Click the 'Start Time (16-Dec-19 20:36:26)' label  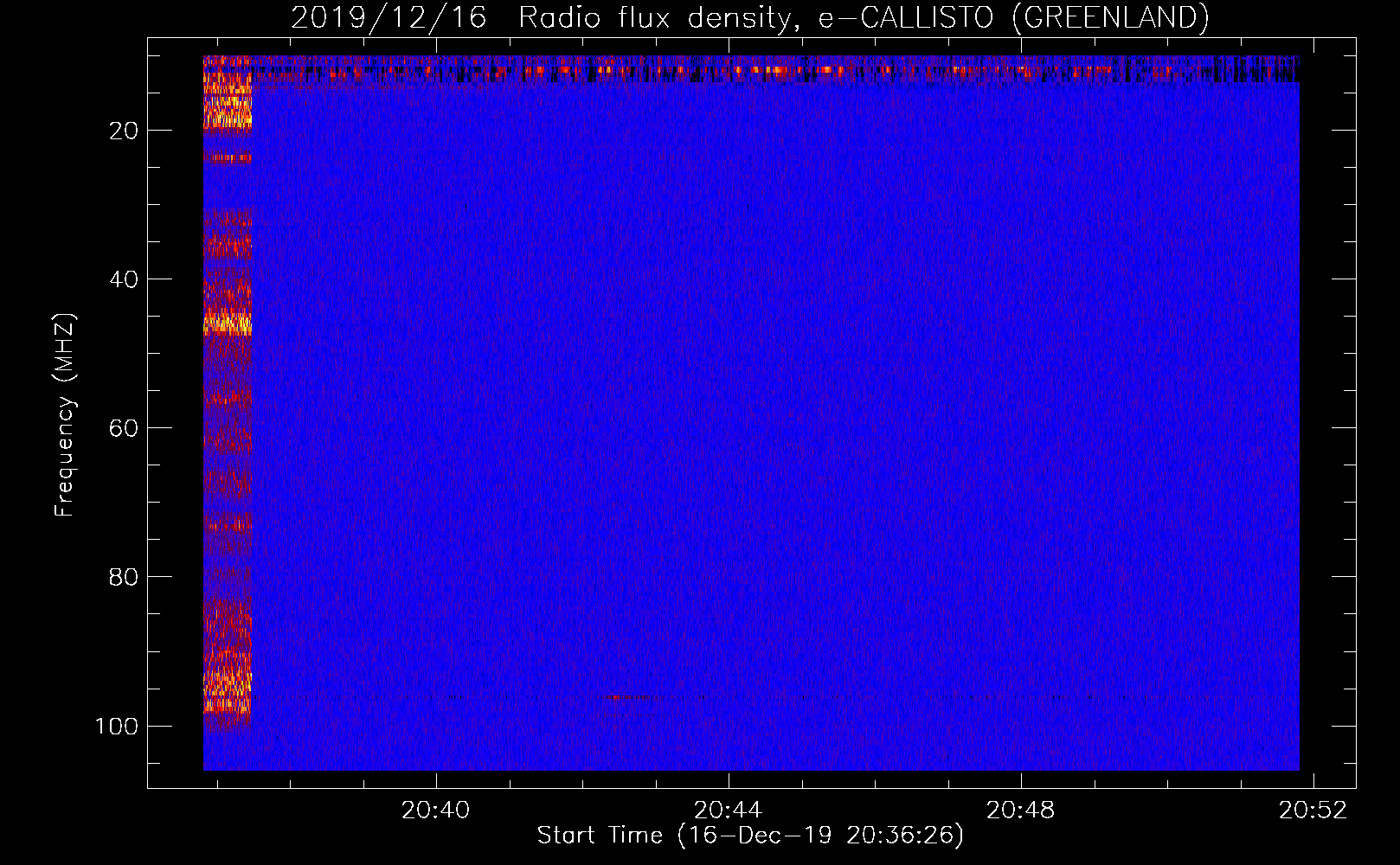[750, 836]
